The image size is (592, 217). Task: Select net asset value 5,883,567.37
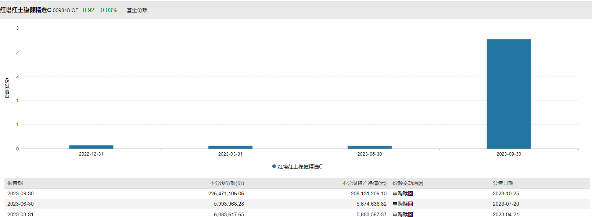(371, 214)
